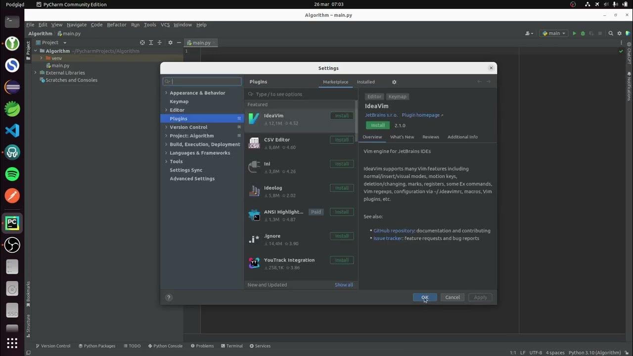633x356 pixels.
Task: Close the Settings dialog with the X
Action: point(491,68)
